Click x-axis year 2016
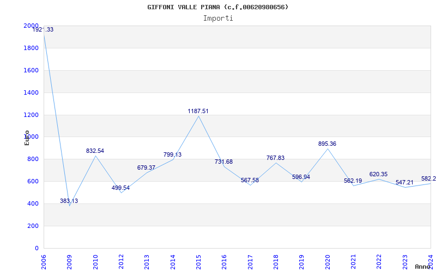Viewport: 436px width, 272px height. (225, 262)
